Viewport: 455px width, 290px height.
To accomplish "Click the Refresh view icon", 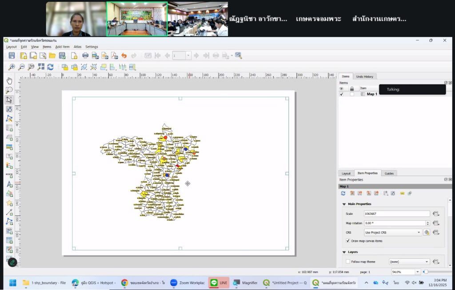I will [x=50, y=67].
